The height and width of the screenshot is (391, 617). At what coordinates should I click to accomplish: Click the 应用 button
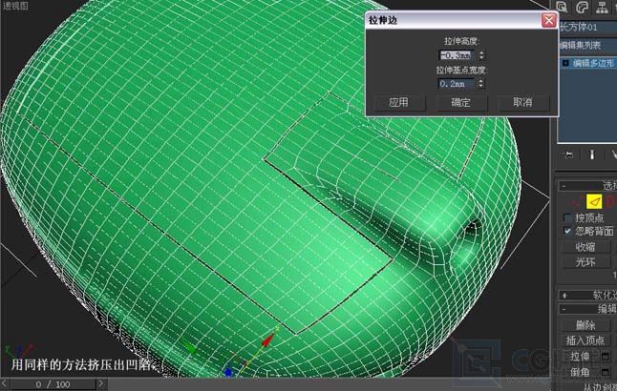(x=399, y=103)
